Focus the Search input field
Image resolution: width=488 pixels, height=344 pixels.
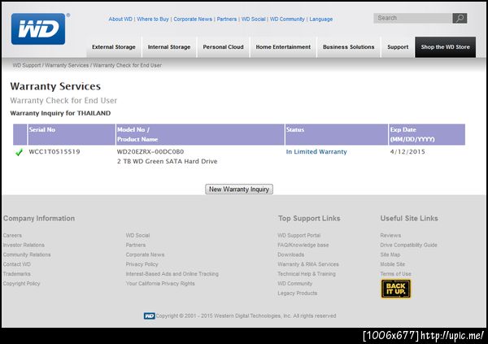(x=412, y=19)
